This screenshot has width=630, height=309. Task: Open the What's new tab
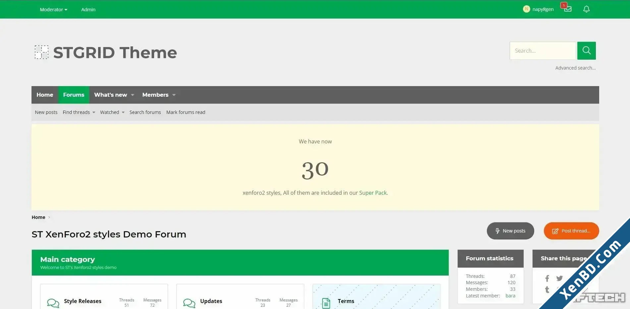click(x=111, y=95)
